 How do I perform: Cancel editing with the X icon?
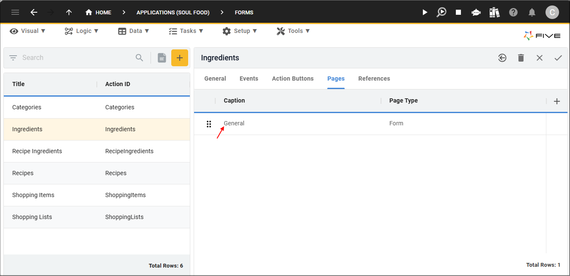[540, 58]
